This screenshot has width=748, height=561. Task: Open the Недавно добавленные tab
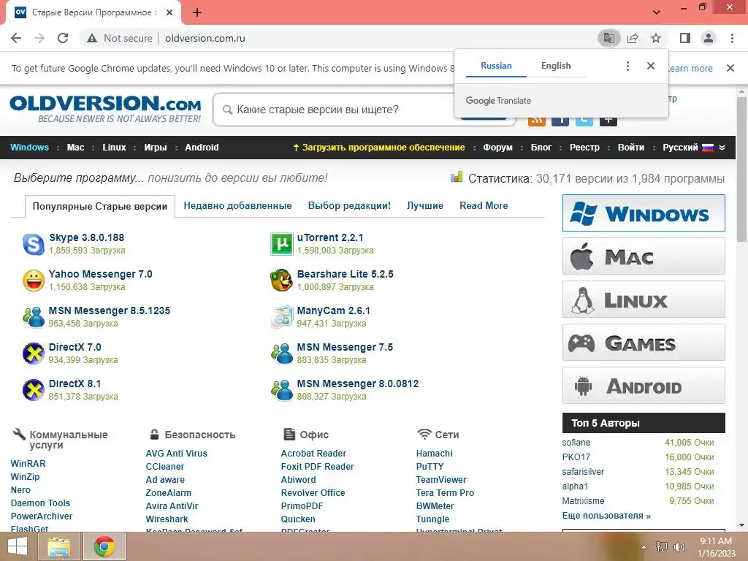[x=237, y=205]
